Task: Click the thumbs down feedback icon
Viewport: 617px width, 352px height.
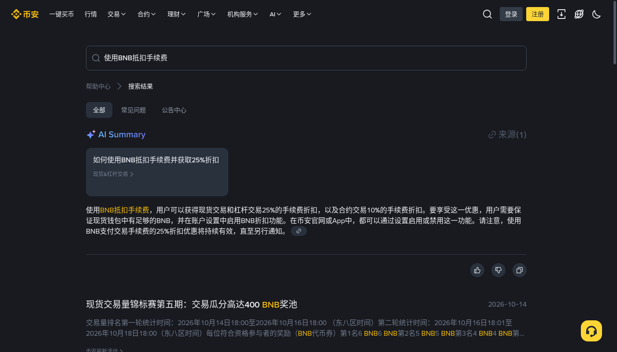Action: tap(498, 270)
